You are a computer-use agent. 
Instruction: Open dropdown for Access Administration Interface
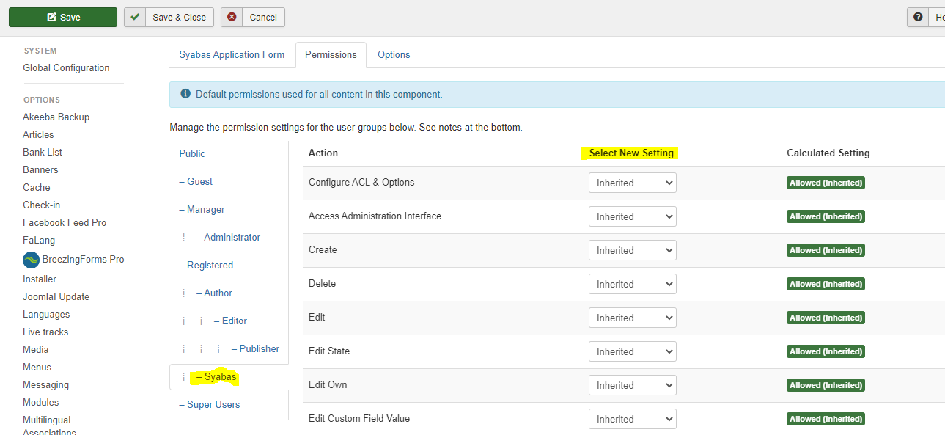pyautogui.click(x=633, y=216)
